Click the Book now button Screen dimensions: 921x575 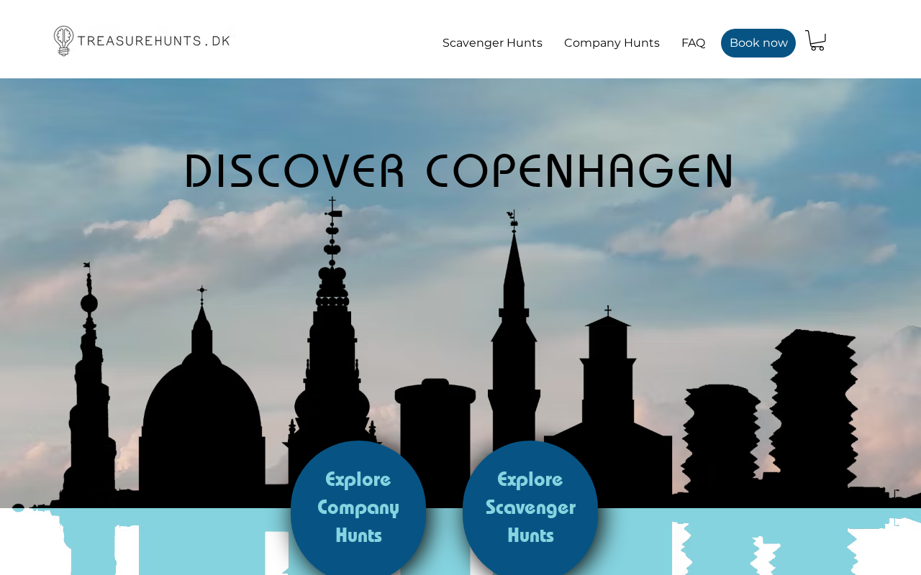(758, 43)
